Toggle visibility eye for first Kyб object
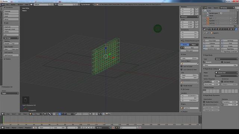The height and width of the screenshot is (134, 239). tap(231, 18)
